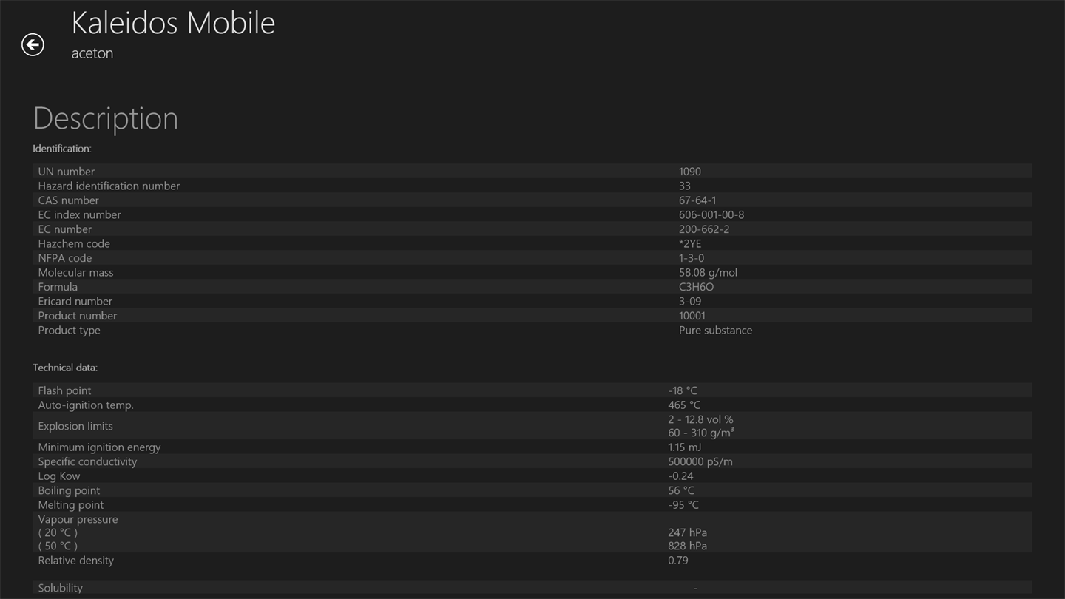
Task: Select the Explosion limits label
Action: point(75,426)
